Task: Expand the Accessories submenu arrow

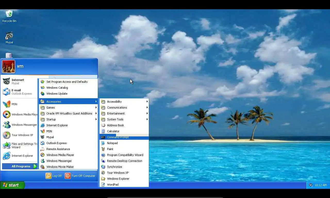Action: click(96, 102)
